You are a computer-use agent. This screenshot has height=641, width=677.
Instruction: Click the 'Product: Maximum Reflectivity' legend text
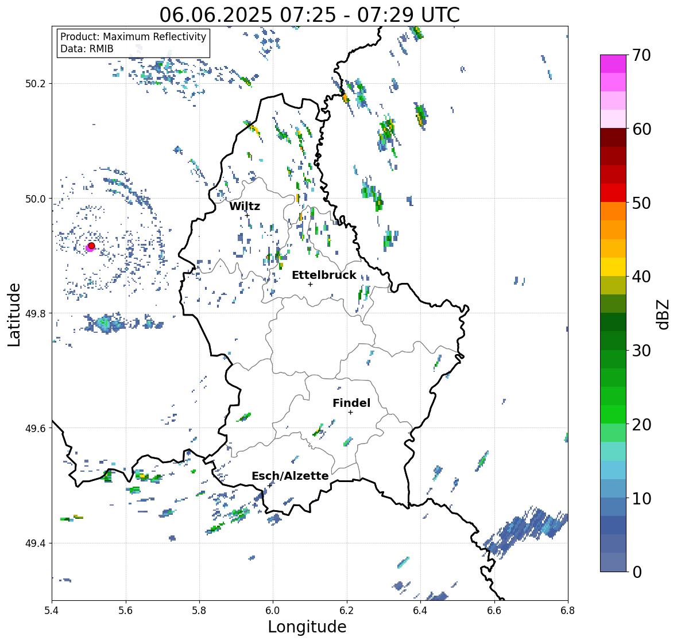133,37
